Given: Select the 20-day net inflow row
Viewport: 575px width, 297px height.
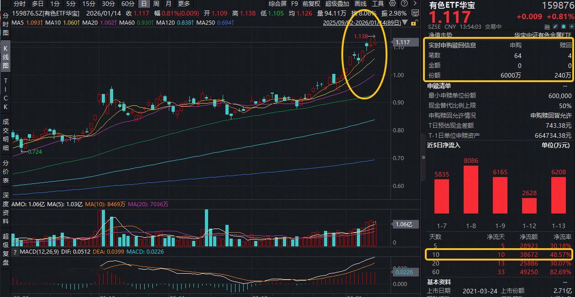Looking at the screenshot, I should coord(500,263).
